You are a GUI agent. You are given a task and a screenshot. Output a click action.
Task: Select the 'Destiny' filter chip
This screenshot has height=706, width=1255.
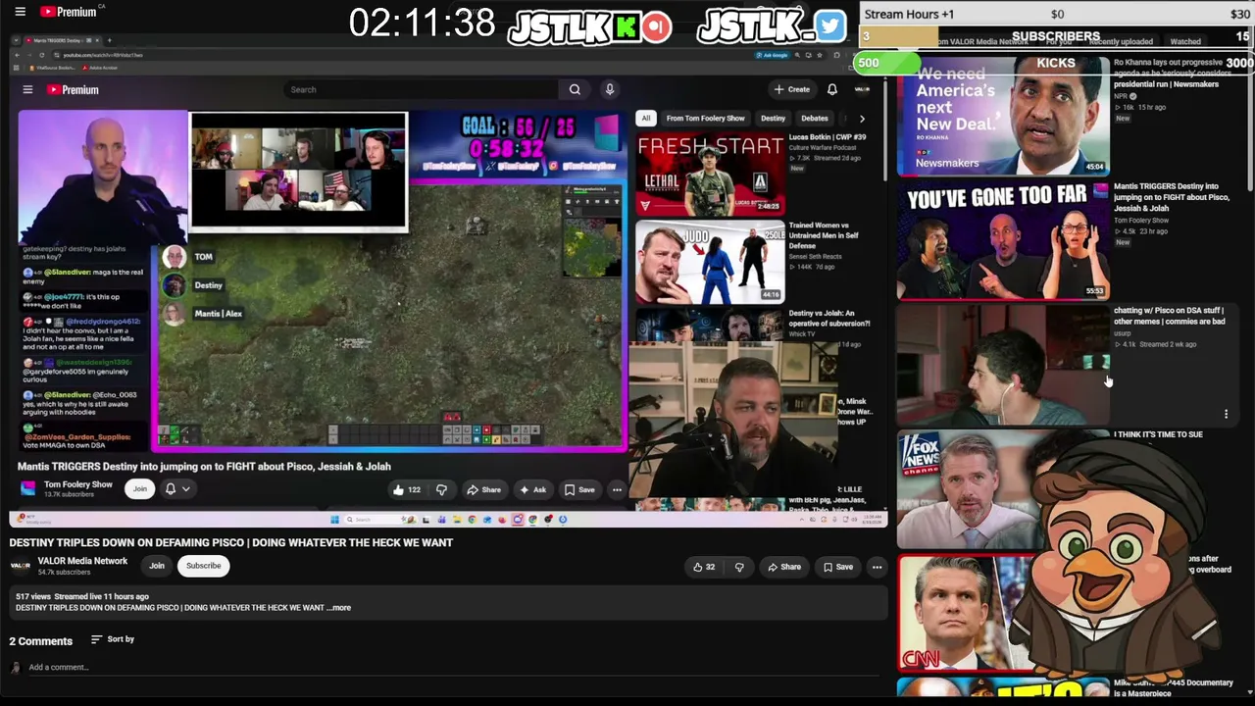773,119
